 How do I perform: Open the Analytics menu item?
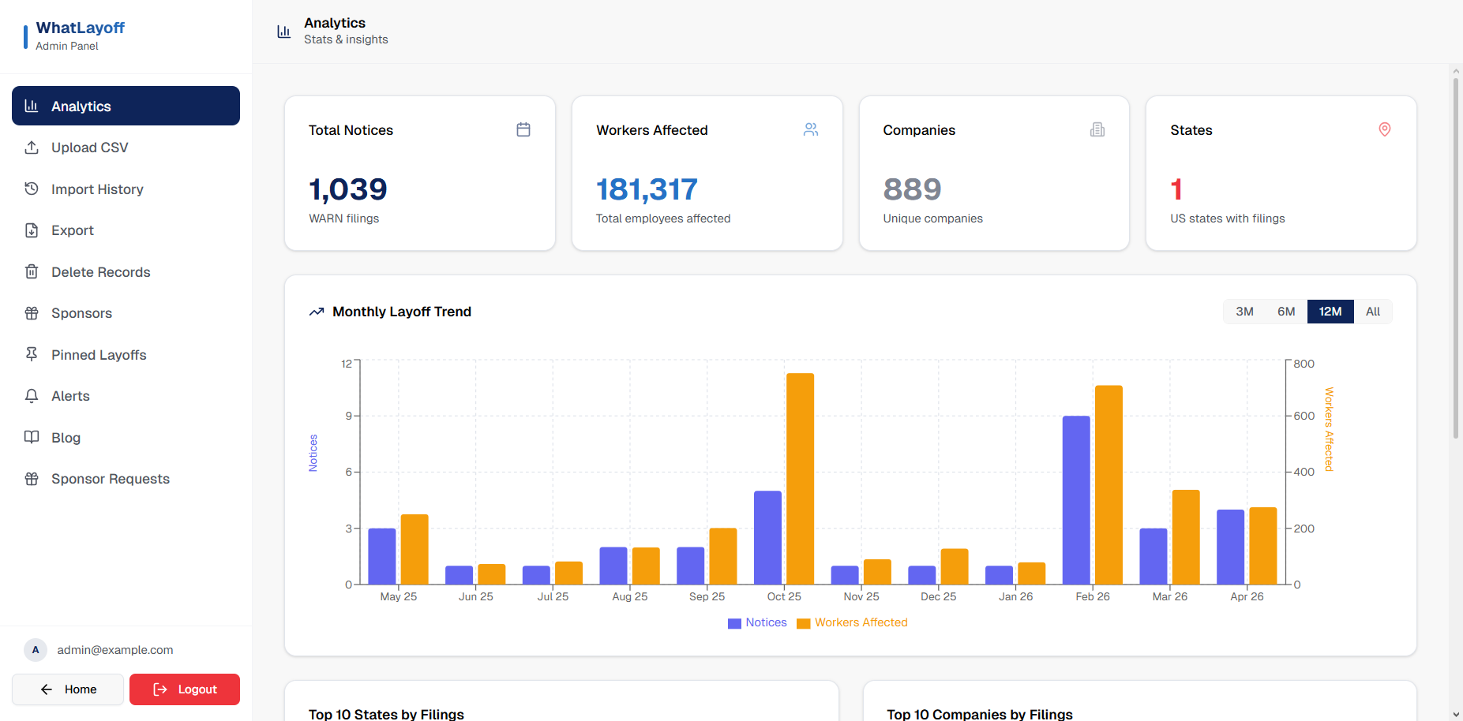(126, 106)
